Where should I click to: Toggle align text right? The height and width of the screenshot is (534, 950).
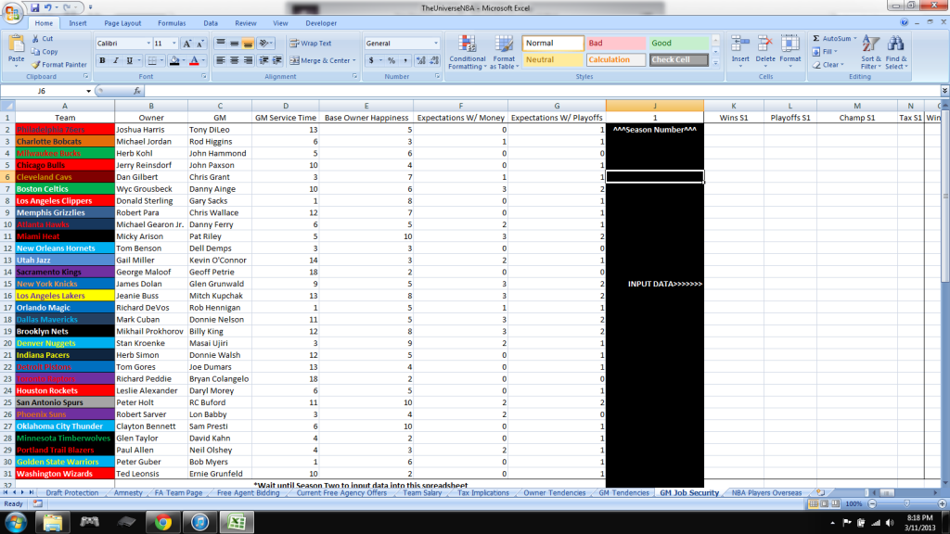tap(248, 60)
